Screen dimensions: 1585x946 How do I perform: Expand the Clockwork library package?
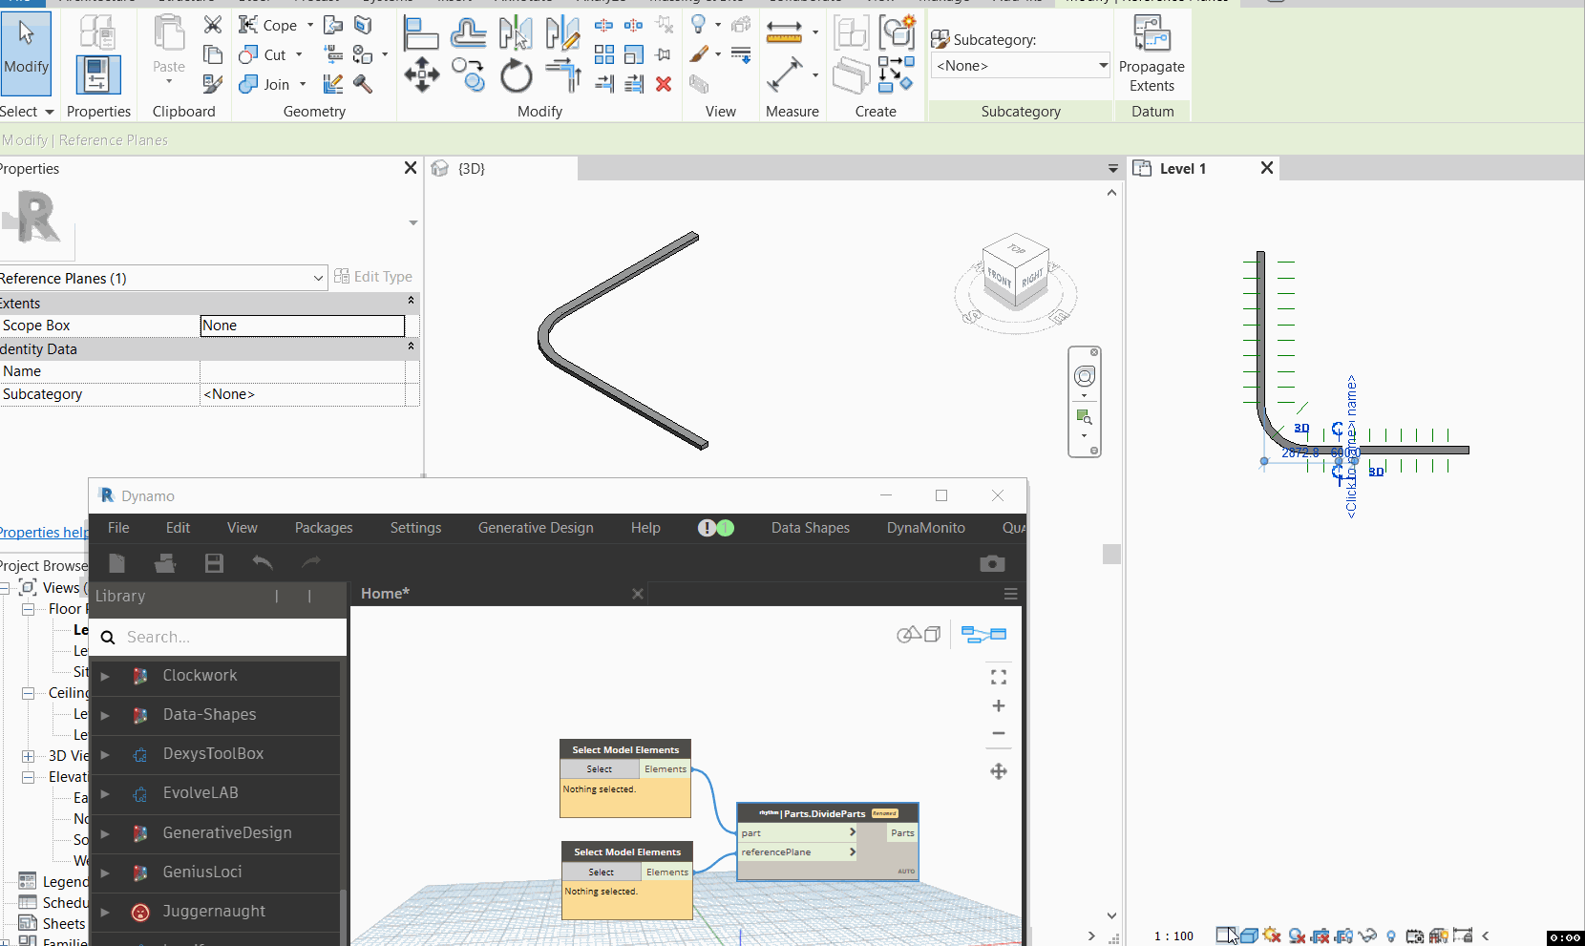click(105, 676)
